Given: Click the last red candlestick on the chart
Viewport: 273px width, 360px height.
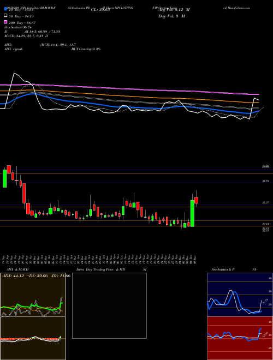Looking at the screenshot, I should tap(196, 200).
